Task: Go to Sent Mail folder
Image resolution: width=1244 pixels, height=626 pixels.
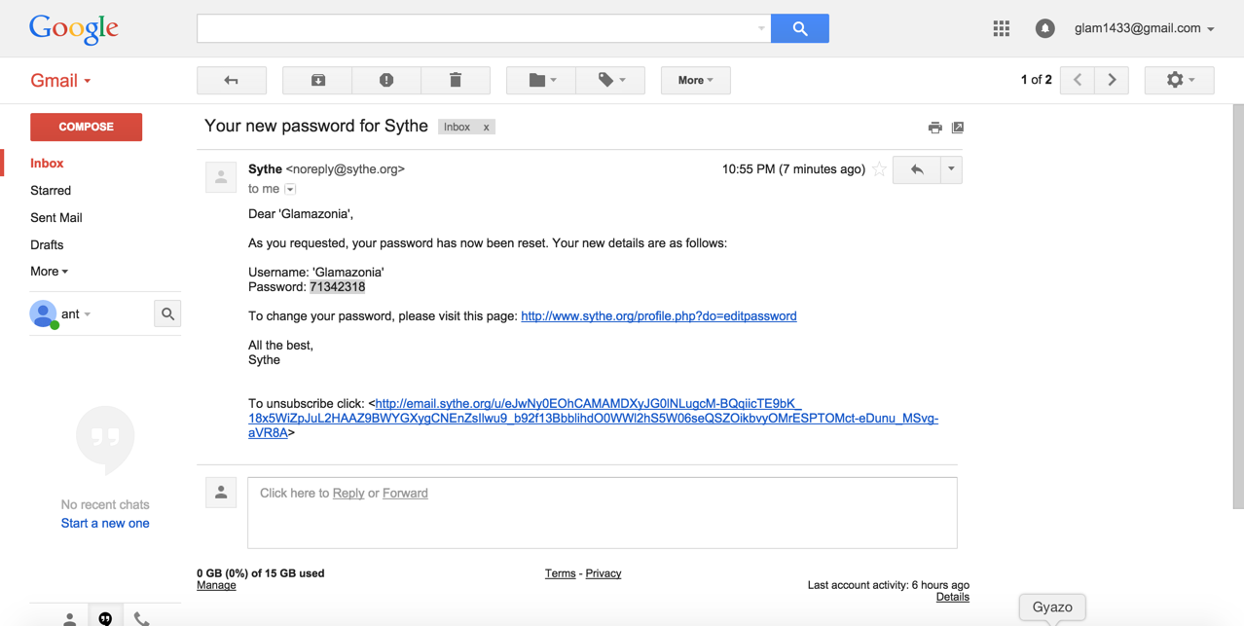Action: click(56, 218)
